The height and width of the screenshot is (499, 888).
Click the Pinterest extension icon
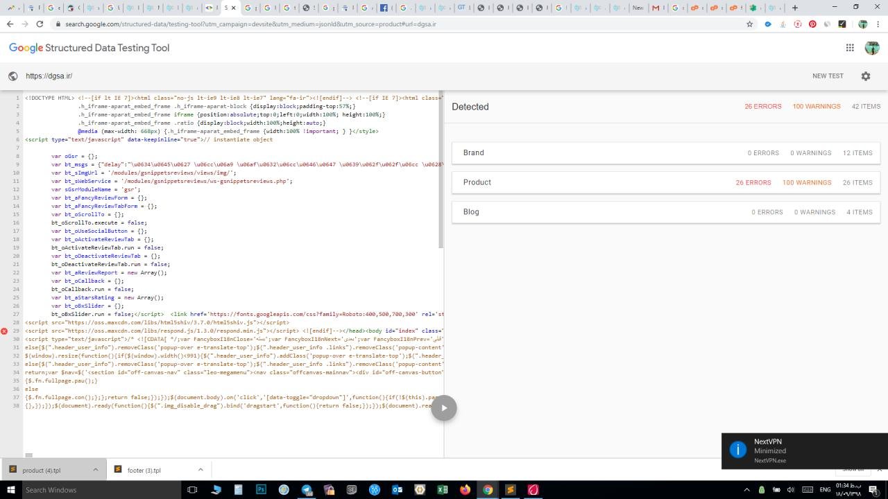coord(812,24)
